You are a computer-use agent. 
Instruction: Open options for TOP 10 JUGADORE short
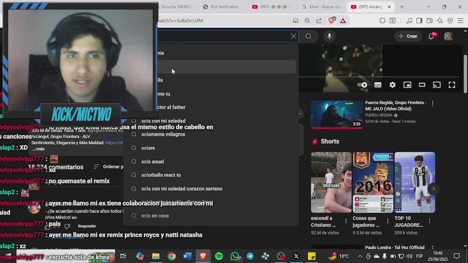429,221
